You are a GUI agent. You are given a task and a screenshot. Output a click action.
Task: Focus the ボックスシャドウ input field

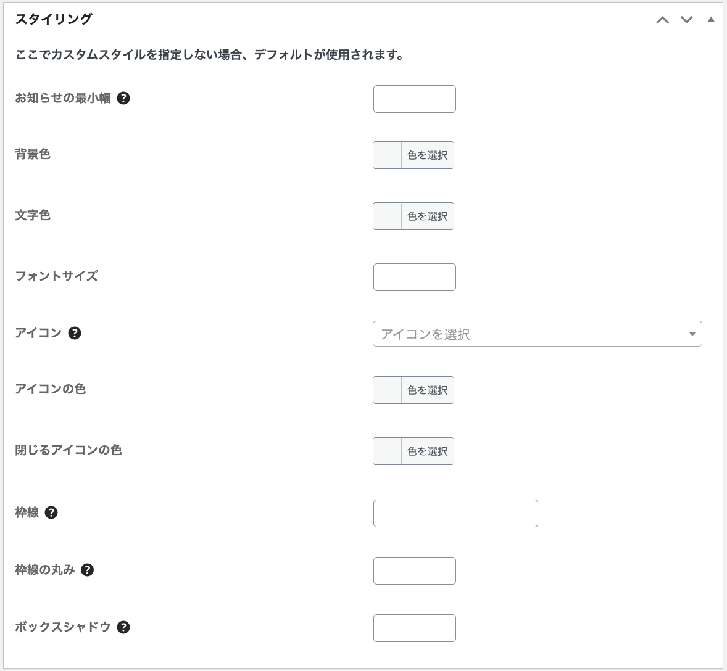pos(414,628)
